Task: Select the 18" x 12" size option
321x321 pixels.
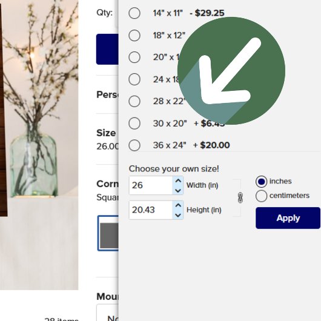Action: tap(134, 35)
